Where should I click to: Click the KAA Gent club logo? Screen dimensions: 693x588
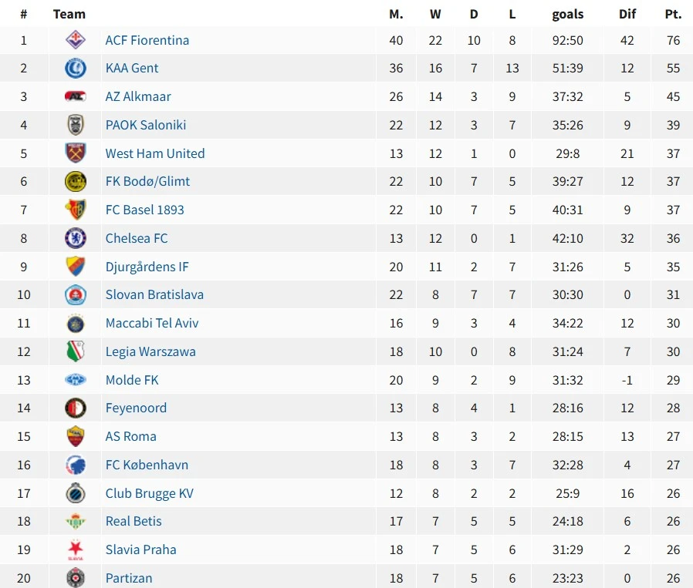point(76,69)
